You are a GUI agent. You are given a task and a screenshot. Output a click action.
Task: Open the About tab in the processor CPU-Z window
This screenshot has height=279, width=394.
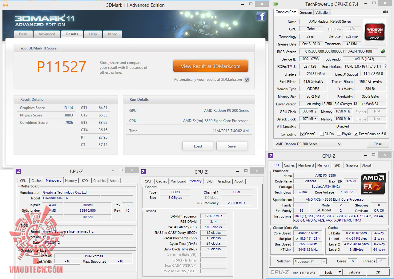pyautogui.click(x=367, y=165)
